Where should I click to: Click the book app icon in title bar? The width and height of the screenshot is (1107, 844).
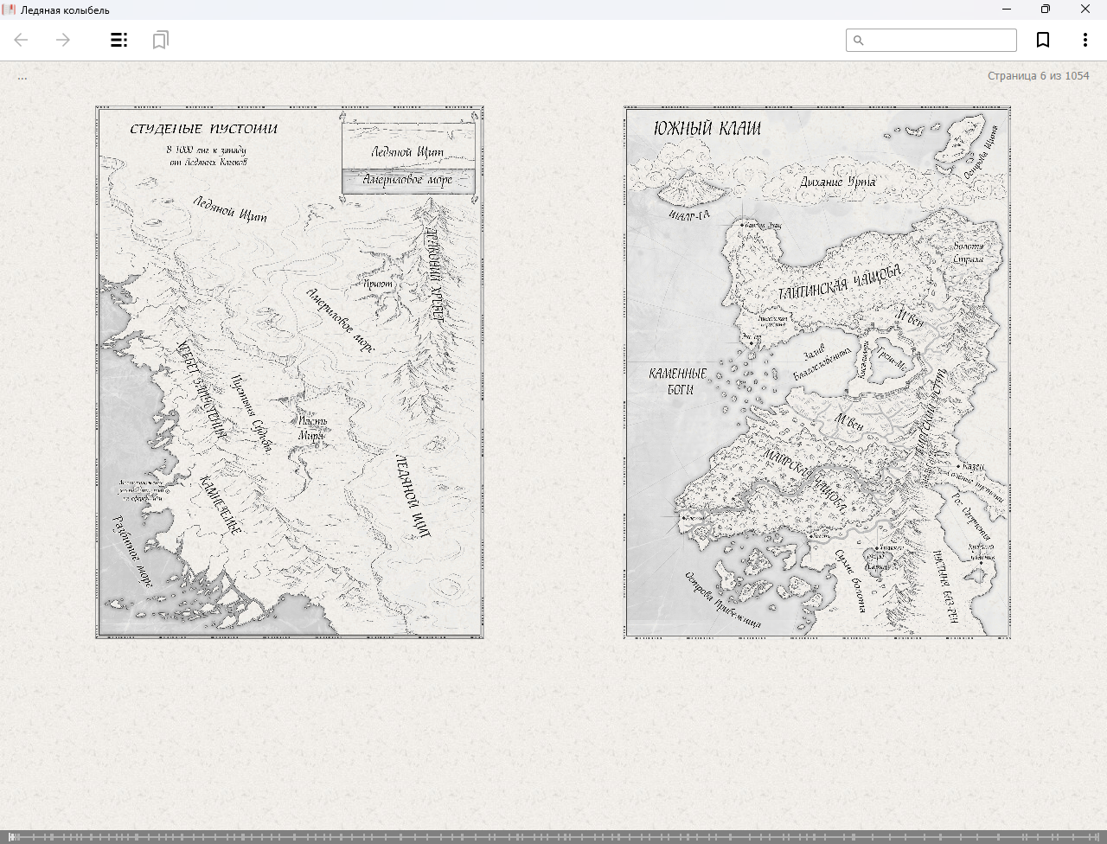point(10,10)
